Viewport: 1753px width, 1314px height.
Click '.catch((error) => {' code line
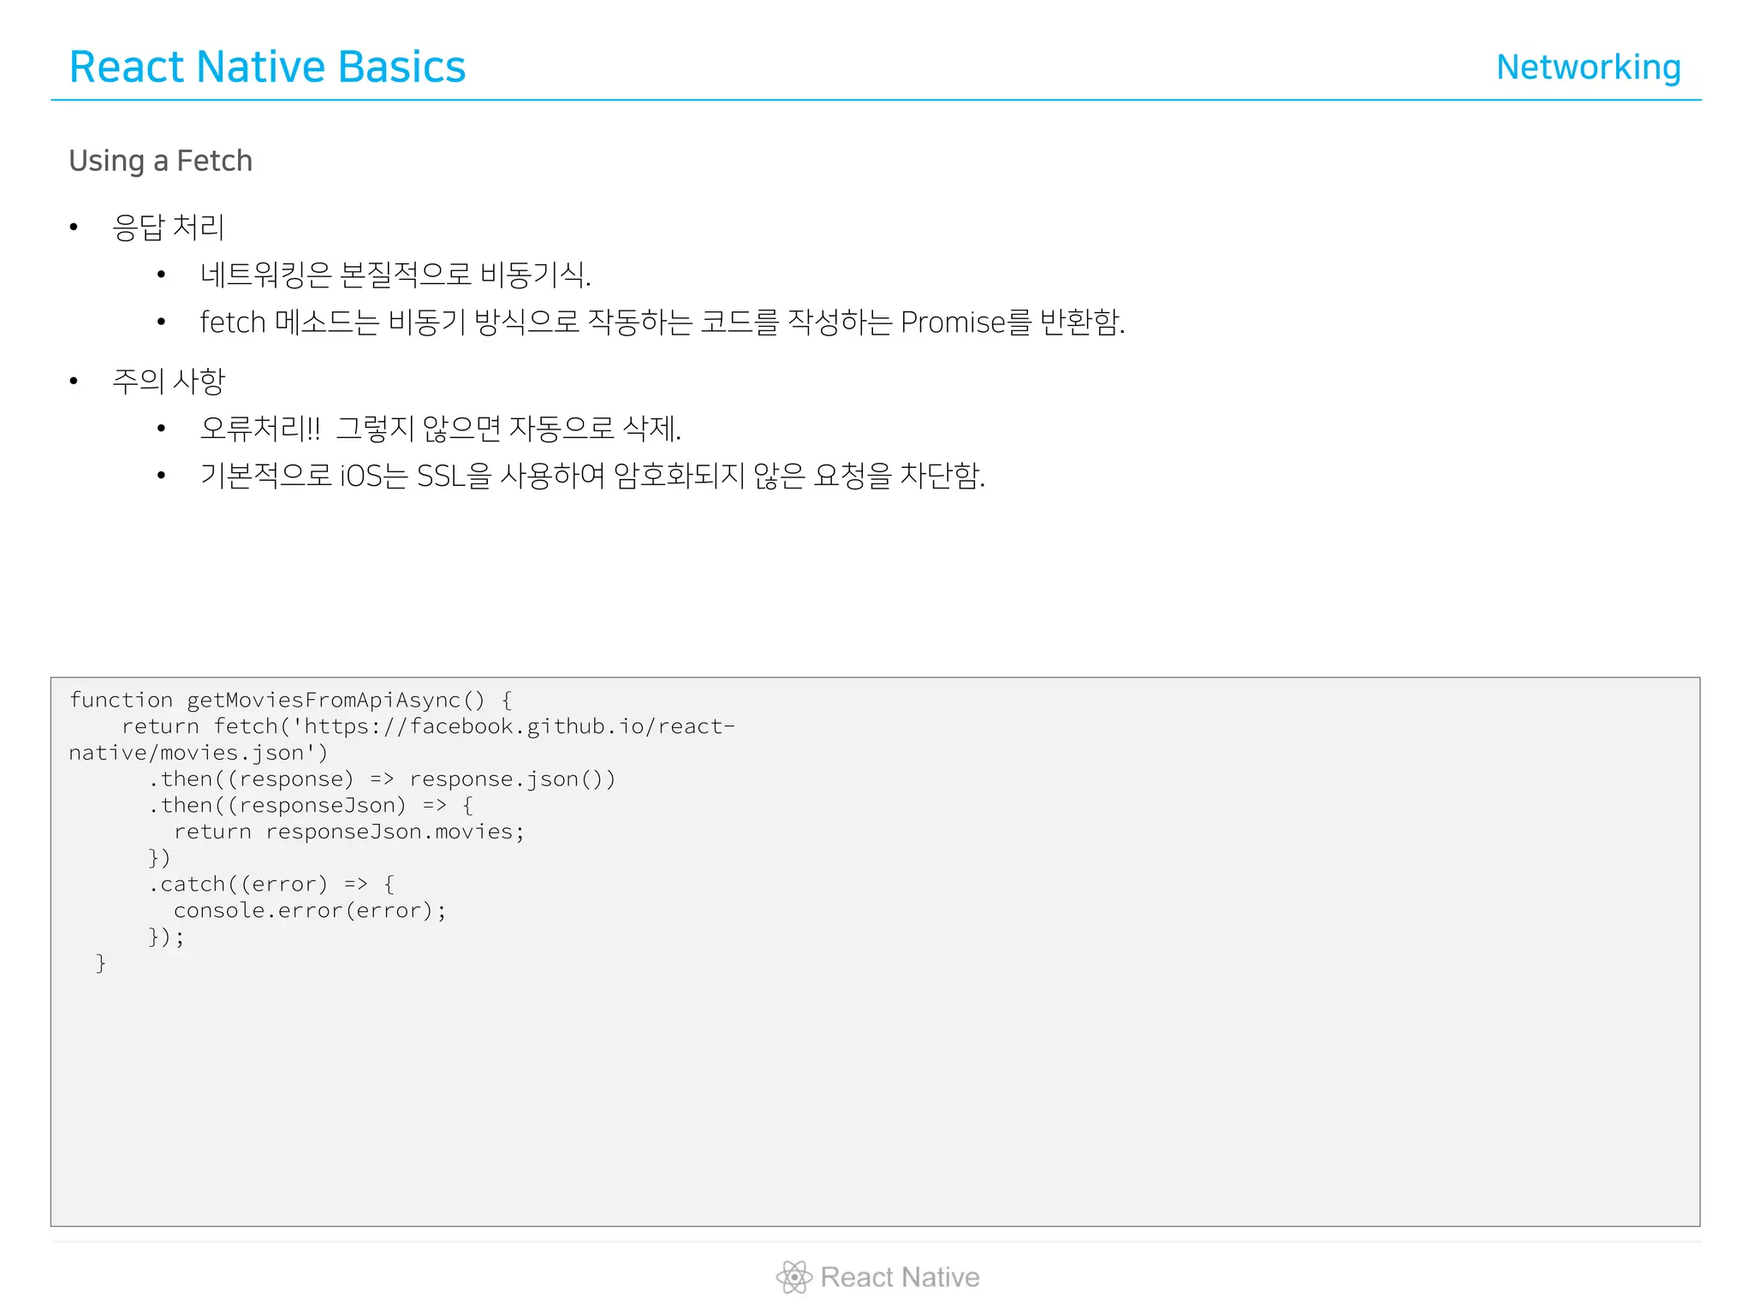point(271,885)
